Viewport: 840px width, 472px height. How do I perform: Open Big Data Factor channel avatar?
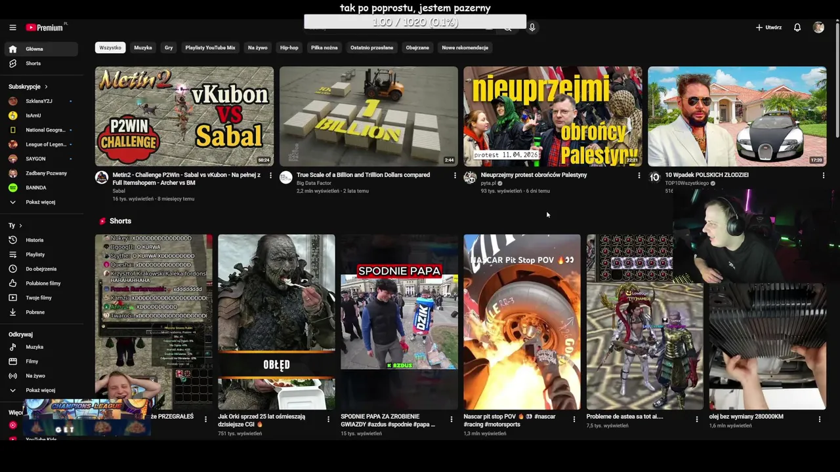click(x=286, y=178)
